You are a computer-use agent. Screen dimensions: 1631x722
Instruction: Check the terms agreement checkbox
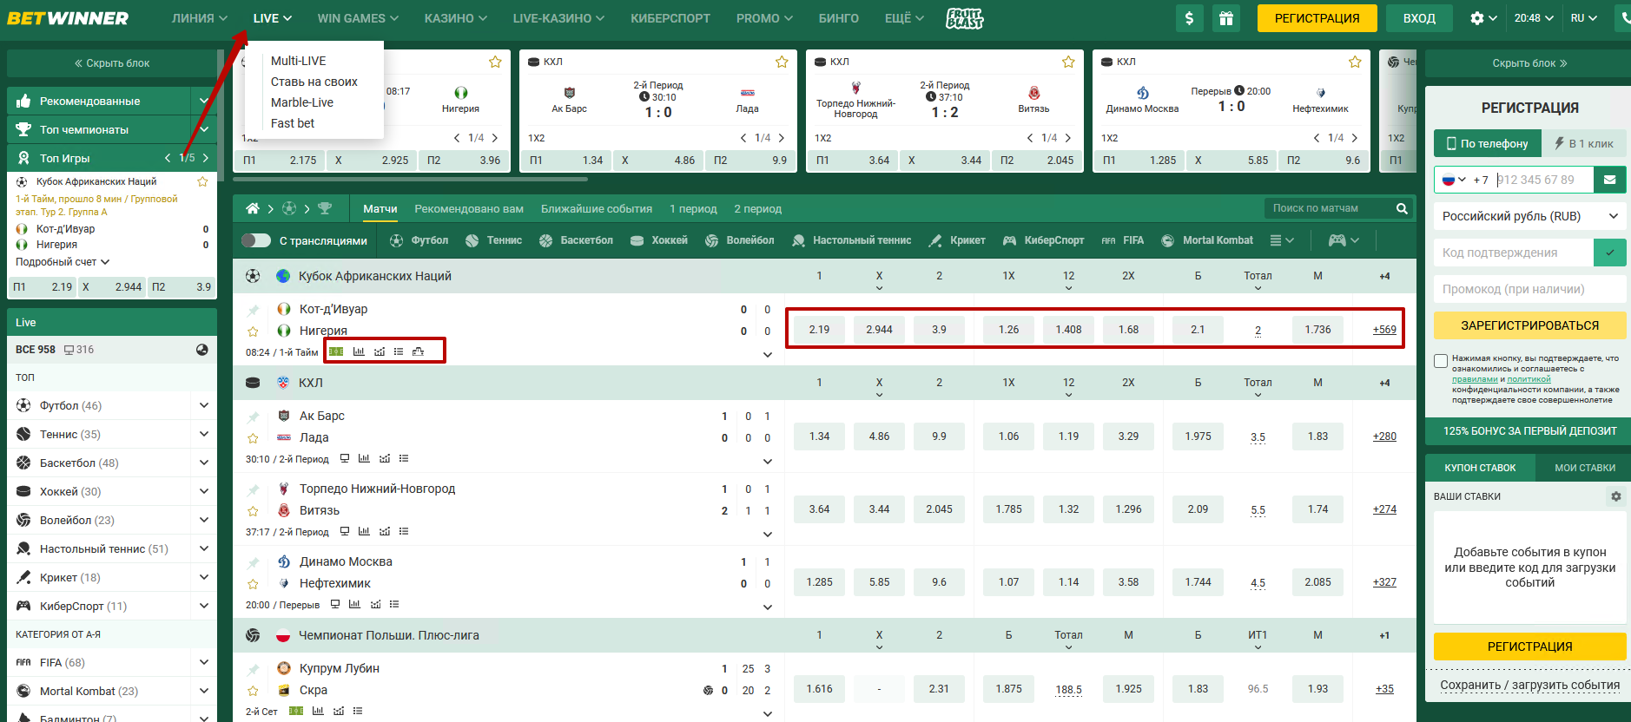point(1441,361)
